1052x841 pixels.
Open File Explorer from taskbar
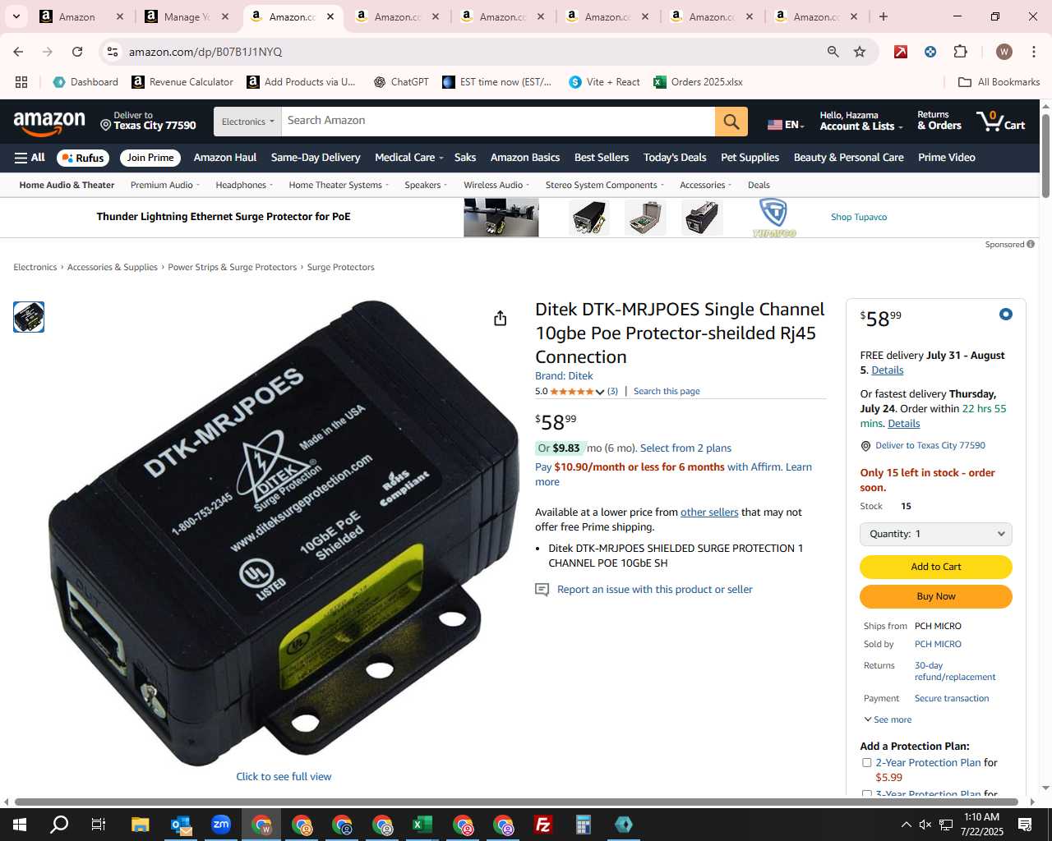pos(140,825)
